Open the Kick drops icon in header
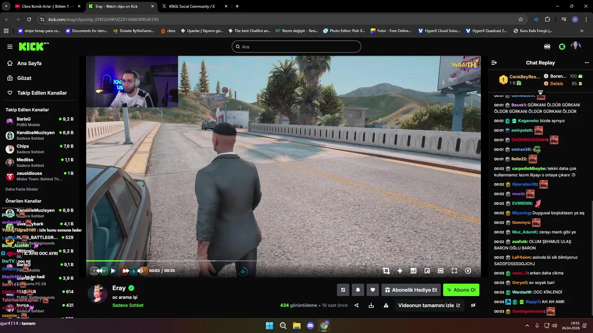 tap(547, 47)
